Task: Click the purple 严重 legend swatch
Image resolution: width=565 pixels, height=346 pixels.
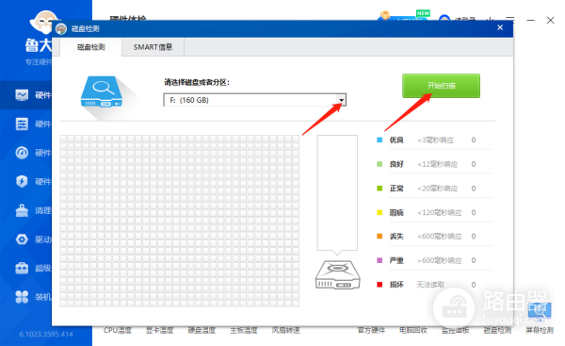Action: coord(379,260)
